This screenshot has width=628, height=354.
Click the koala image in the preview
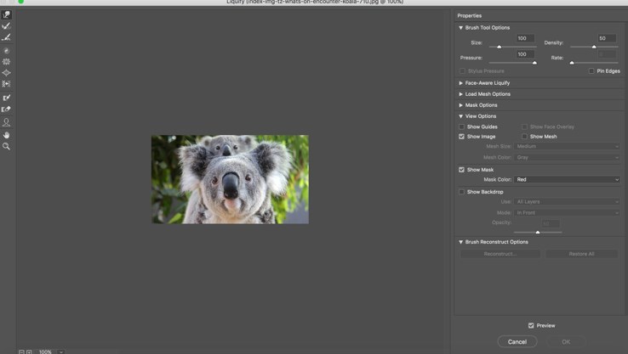click(x=230, y=179)
